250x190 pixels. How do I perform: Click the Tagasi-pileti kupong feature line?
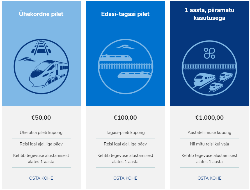(x=125, y=133)
